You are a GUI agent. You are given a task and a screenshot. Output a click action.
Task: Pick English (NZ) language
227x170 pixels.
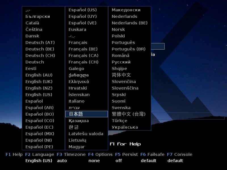(x=39, y=88)
